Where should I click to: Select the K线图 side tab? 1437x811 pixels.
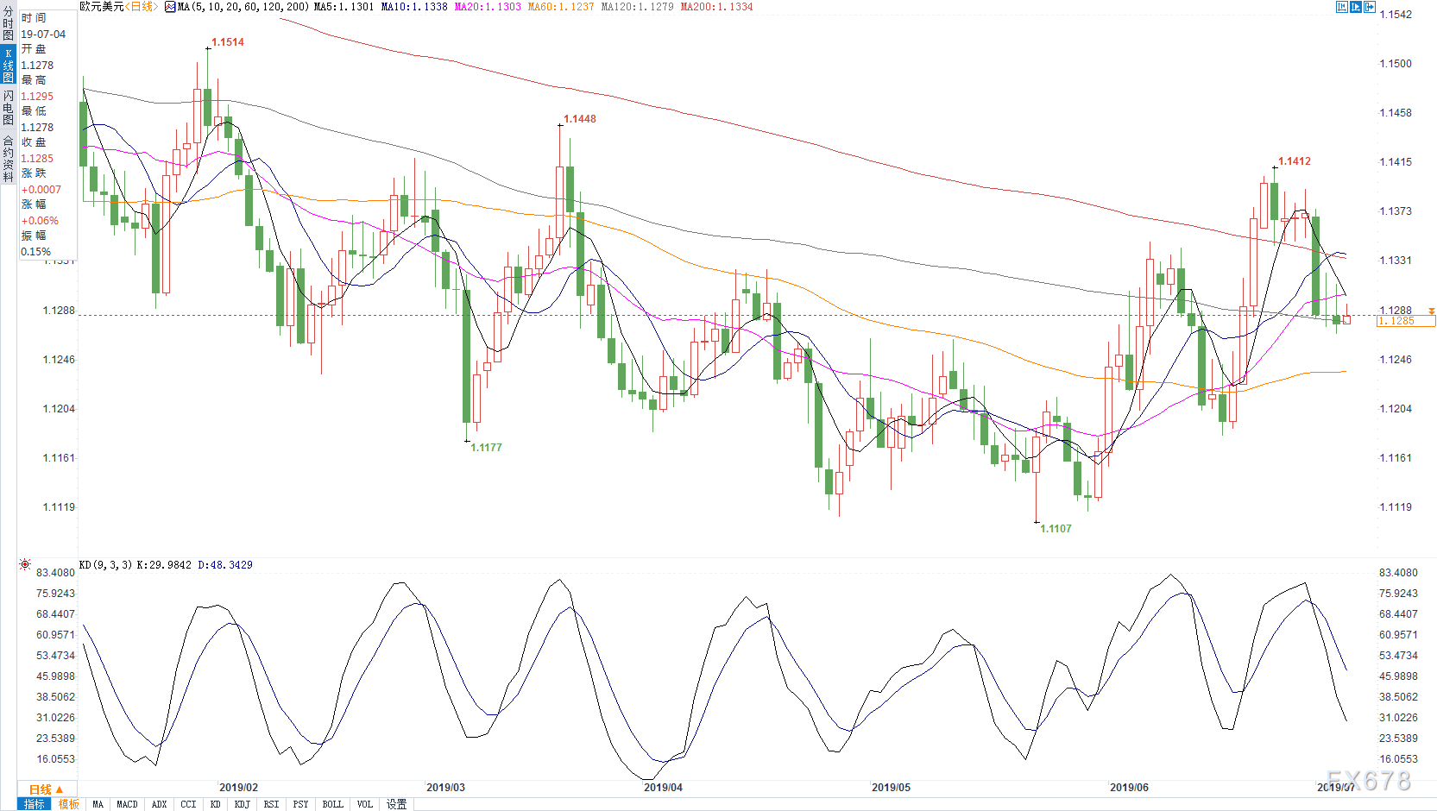[8, 66]
